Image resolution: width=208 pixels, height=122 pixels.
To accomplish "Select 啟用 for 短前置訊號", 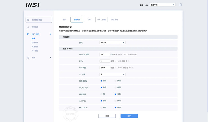I will [x=101, y=81].
